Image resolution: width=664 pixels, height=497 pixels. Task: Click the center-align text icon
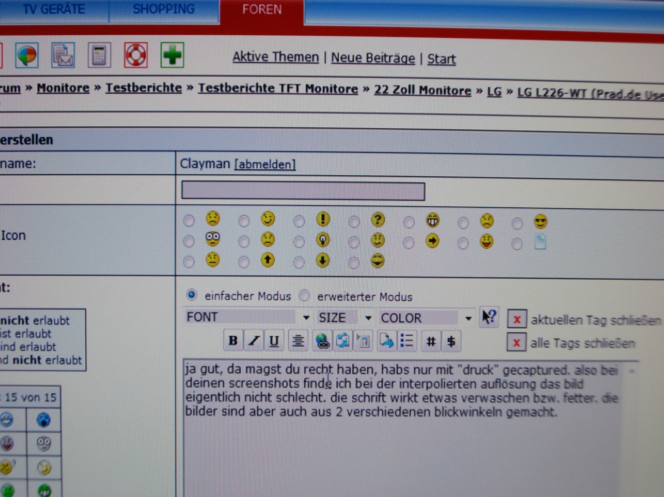tap(298, 341)
